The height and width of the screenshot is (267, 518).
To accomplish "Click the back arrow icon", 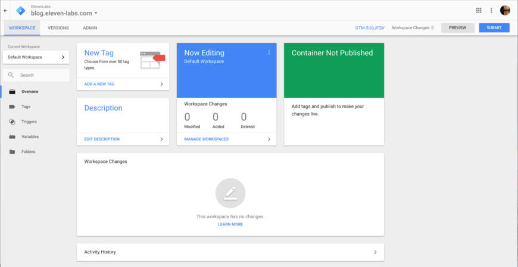I will coord(5,10).
